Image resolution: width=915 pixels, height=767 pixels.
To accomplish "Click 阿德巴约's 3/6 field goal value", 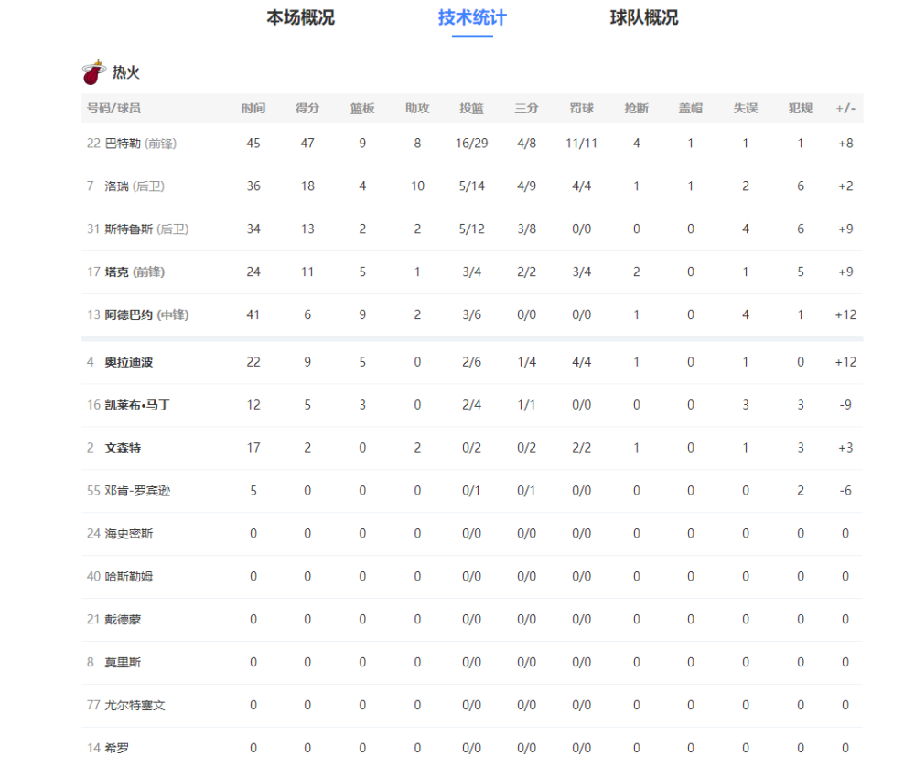I will [x=471, y=315].
